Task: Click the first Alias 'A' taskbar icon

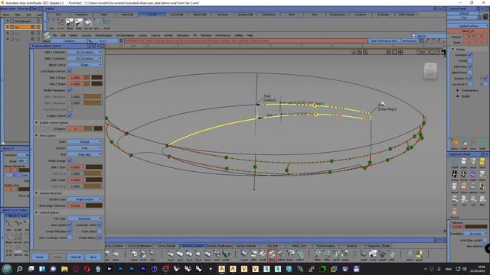Action: pos(221,268)
